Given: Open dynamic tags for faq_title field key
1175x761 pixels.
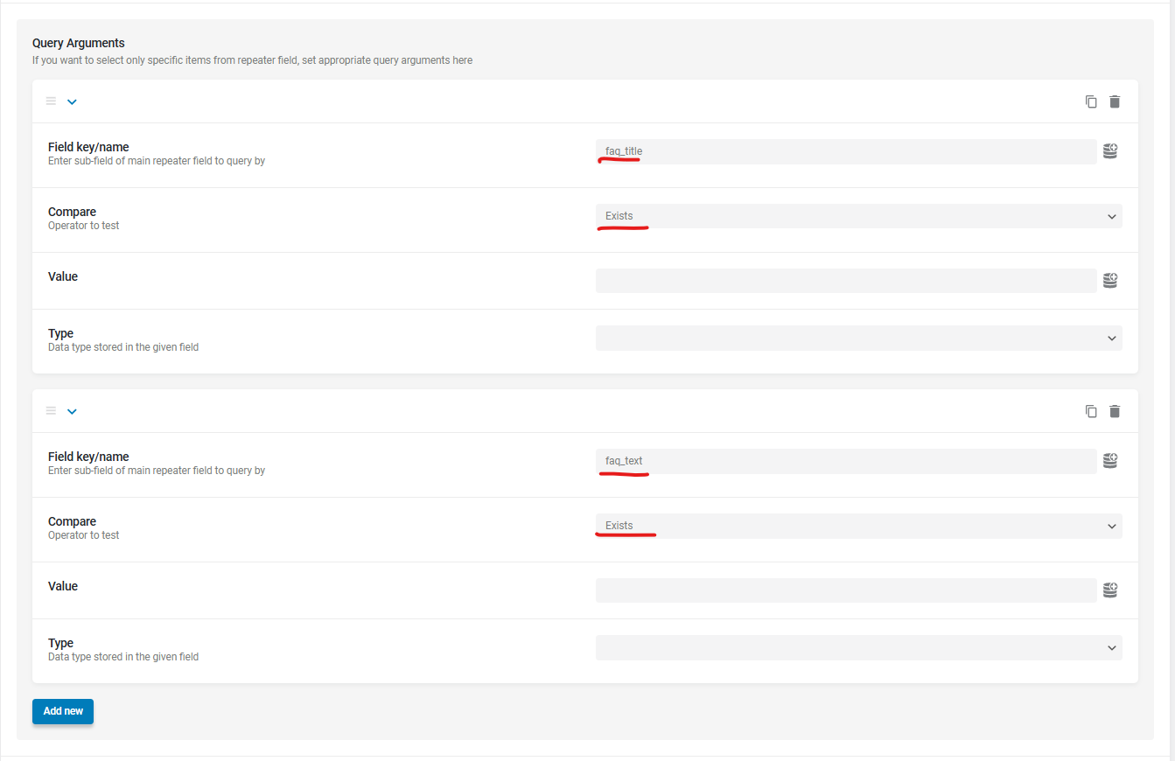Looking at the screenshot, I should click(x=1110, y=151).
